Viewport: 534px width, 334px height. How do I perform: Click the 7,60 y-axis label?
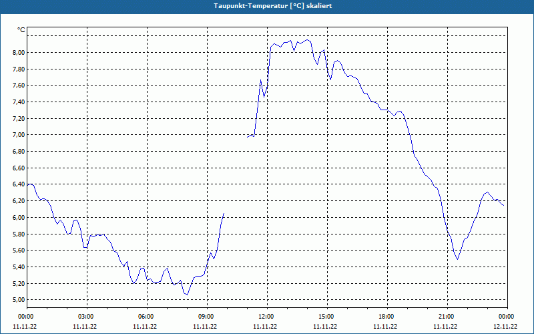(19, 86)
